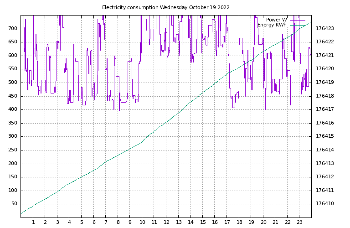This screenshot has width=350, height=228.
Task: Click hour label 17 on the x-axis
Action: (227, 223)
